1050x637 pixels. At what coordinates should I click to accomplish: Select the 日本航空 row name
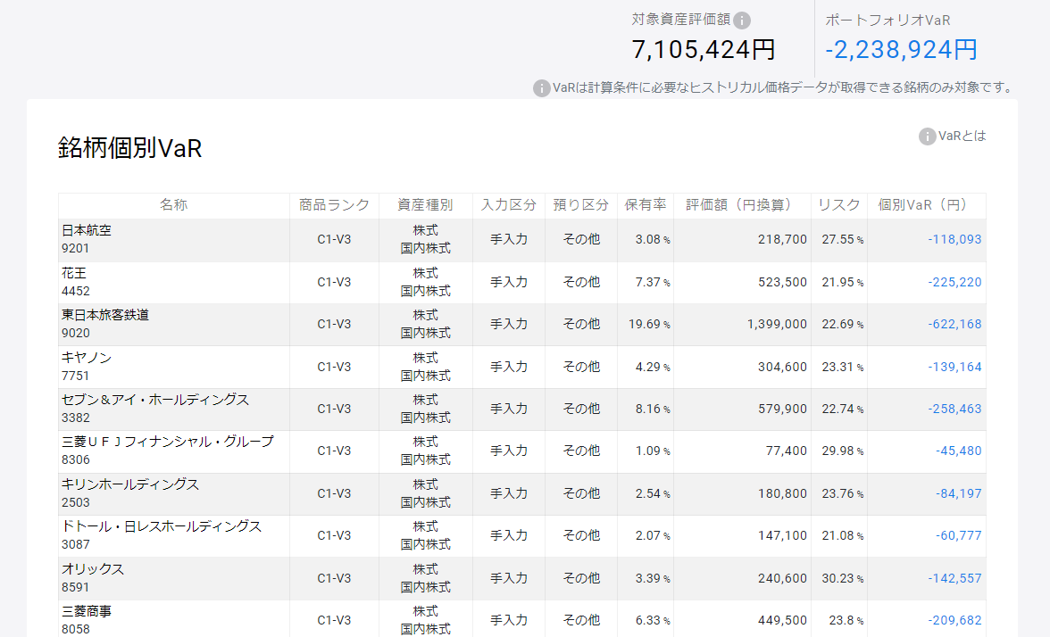tap(87, 230)
